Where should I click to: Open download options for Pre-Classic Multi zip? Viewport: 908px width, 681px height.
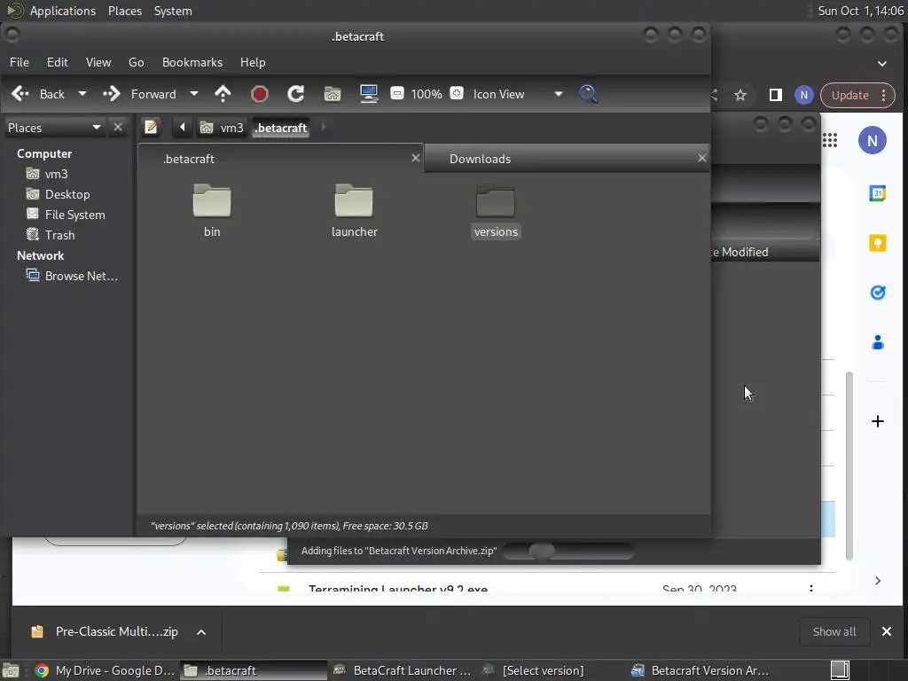pos(201,632)
